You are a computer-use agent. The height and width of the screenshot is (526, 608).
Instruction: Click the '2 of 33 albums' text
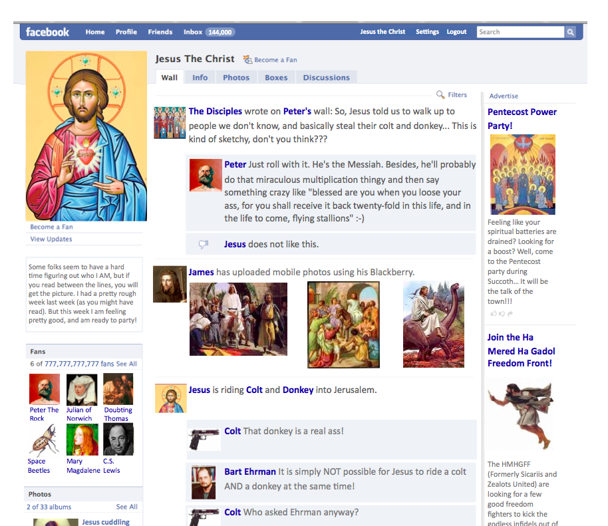[x=49, y=507]
